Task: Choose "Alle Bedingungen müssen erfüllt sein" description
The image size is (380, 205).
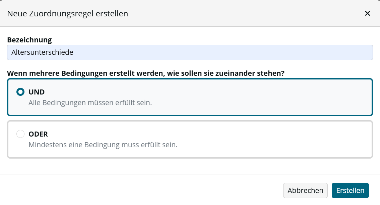Action: [x=90, y=102]
